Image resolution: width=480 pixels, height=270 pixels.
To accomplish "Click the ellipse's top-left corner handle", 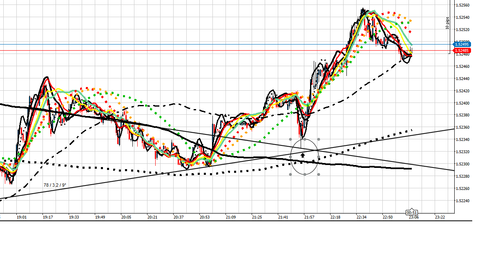I will coord(290,139).
